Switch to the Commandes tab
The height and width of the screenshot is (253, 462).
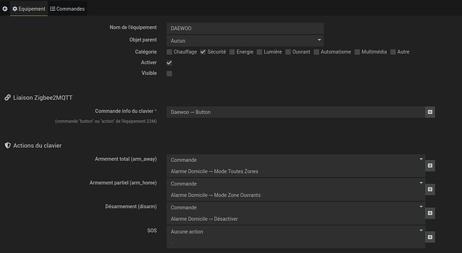click(67, 9)
